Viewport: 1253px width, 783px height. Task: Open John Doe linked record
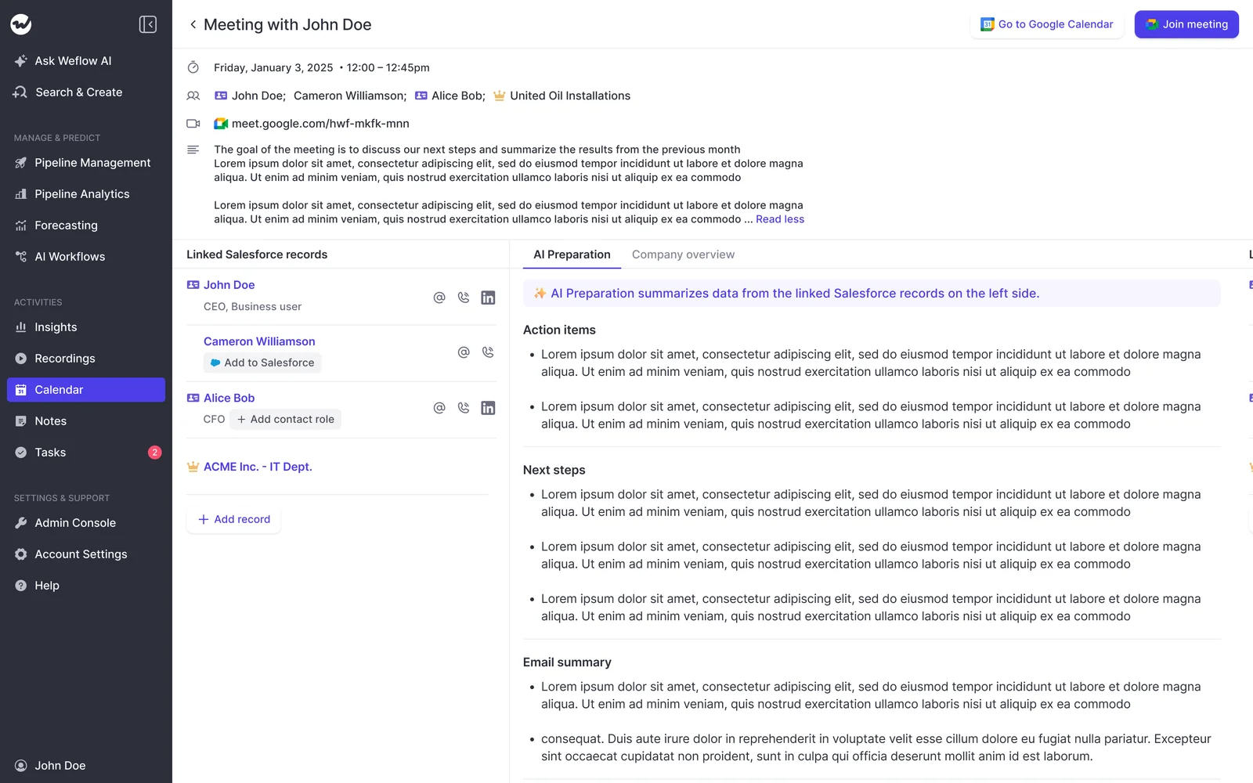coord(229,285)
